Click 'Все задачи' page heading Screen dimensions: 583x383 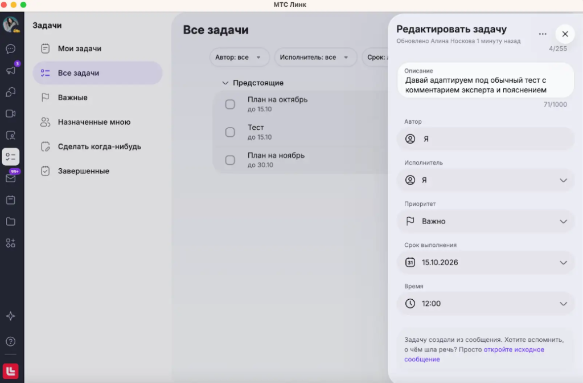[216, 30]
